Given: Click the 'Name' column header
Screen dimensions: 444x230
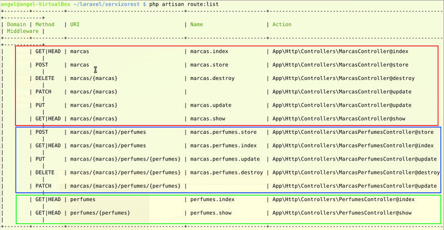Looking at the screenshot, I should pyautogui.click(x=196, y=24).
